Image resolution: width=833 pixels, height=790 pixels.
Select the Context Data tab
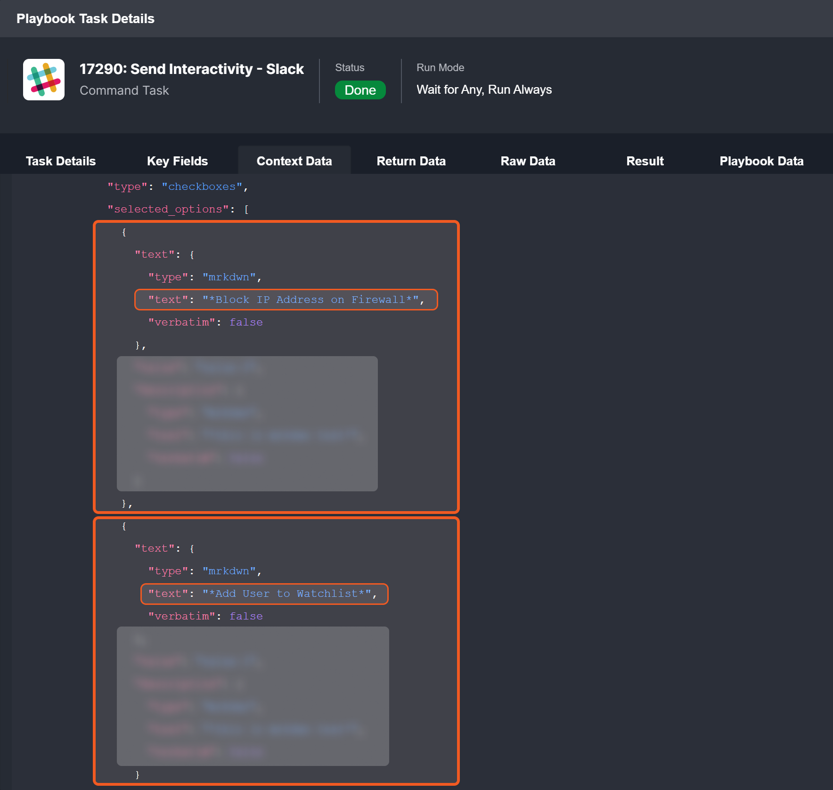[294, 161]
